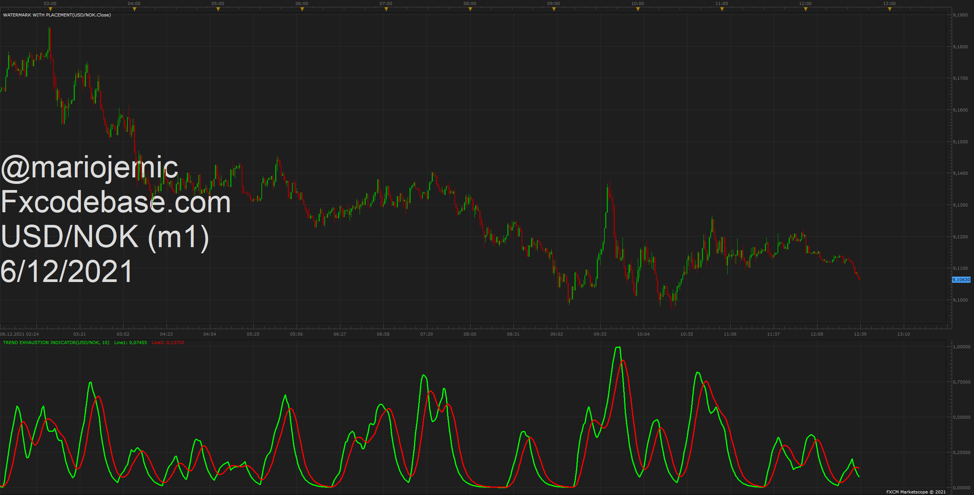Select the 04:23 bottom time label
This screenshot has height=495, width=974.
click(x=166, y=334)
